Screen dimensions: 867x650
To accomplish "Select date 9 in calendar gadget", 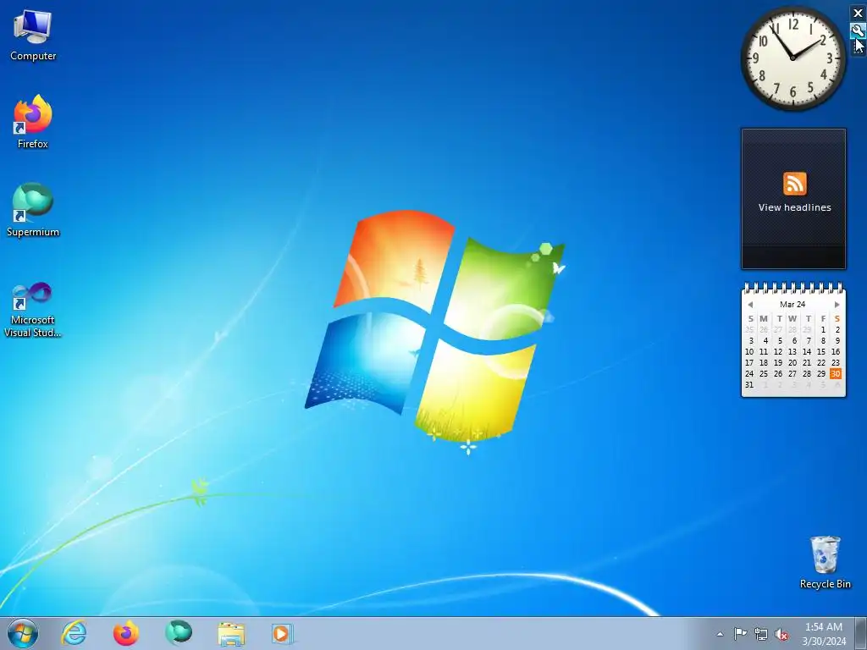I will pos(837,340).
